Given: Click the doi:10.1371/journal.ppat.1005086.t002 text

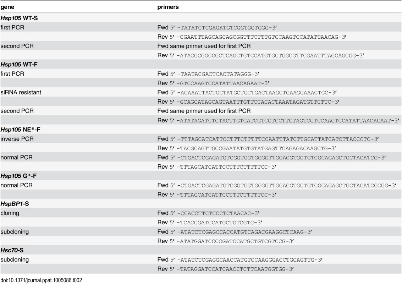Looking at the screenshot, I should [41, 280].
